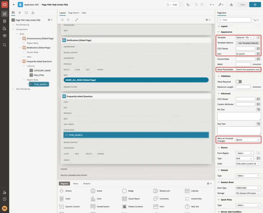Click the property Filter search field

point(234,20)
